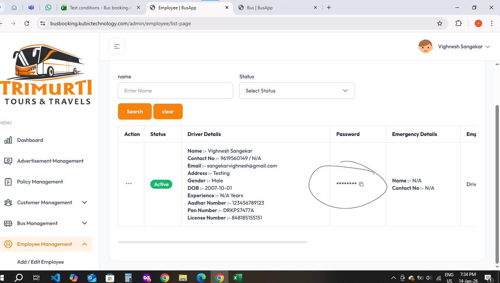Click the user avatar image
Viewport: 500px width, 283px height.
tap(426, 46)
